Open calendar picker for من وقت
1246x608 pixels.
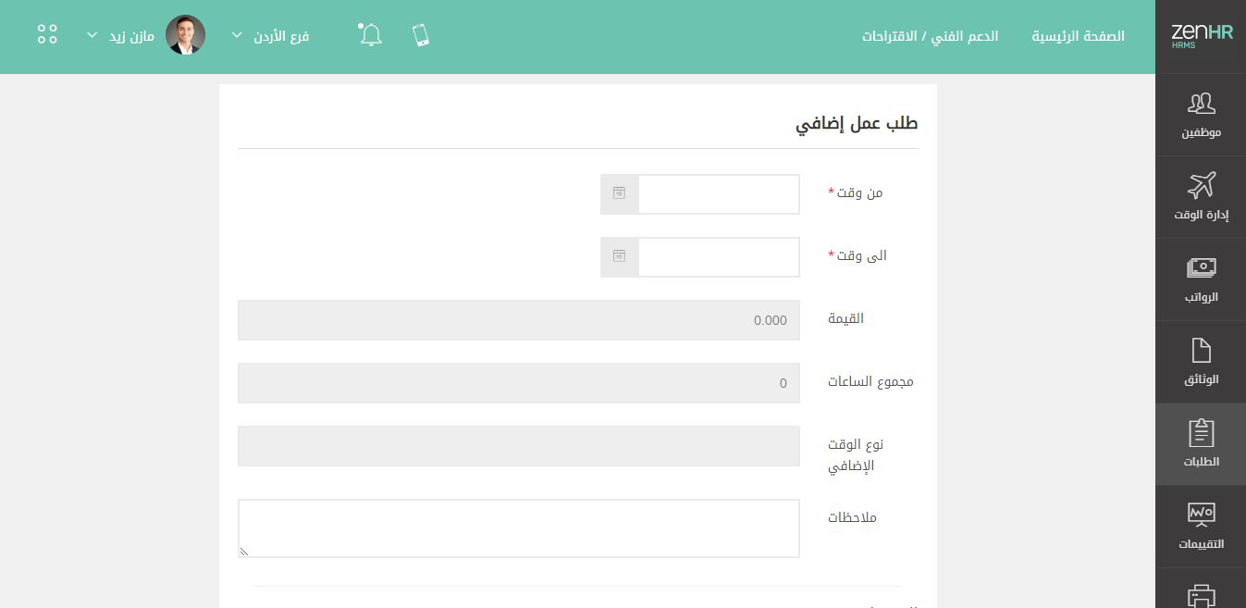[619, 194]
